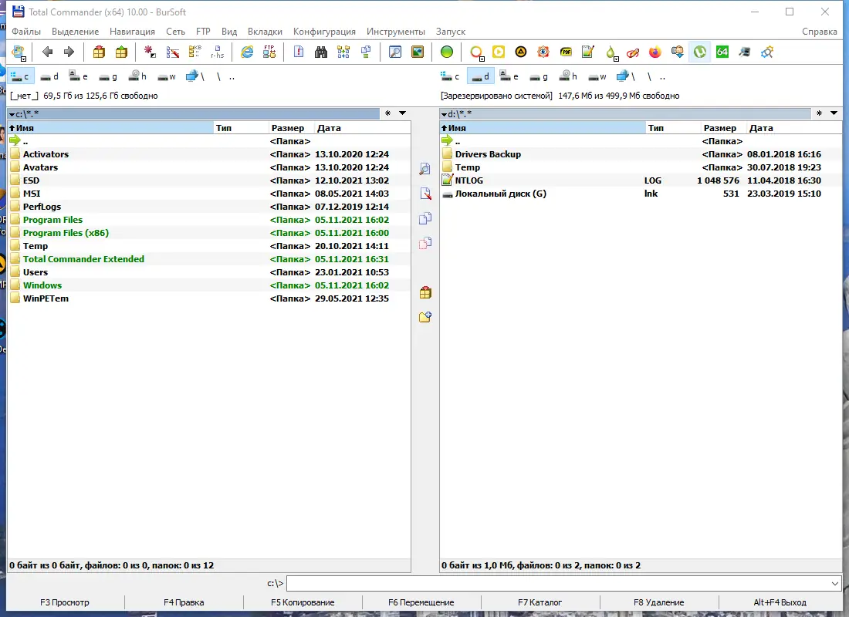Select drive w in right panel drive bar
Image resolution: width=849 pixels, height=617 pixels.
point(597,76)
